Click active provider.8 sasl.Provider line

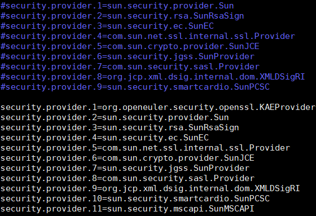(128, 178)
